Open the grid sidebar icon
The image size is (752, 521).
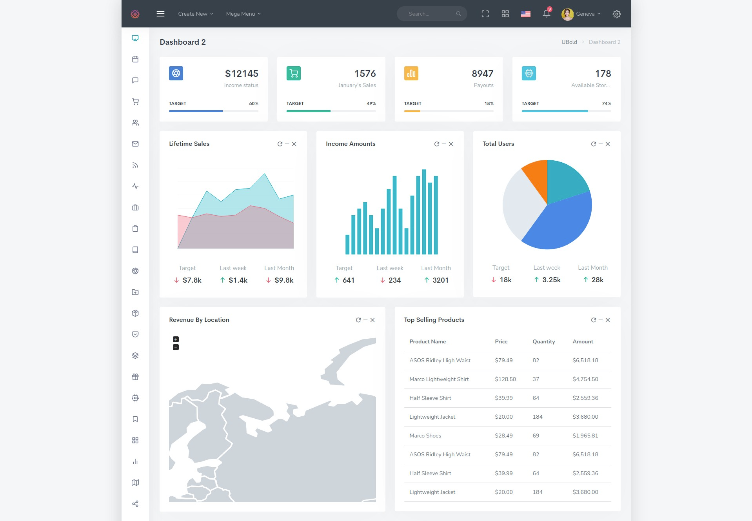(x=135, y=440)
